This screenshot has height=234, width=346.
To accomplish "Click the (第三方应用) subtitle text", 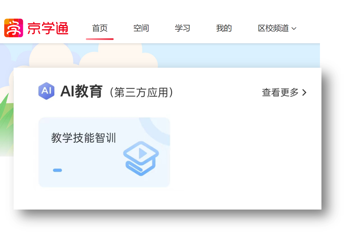I will pos(141,92).
